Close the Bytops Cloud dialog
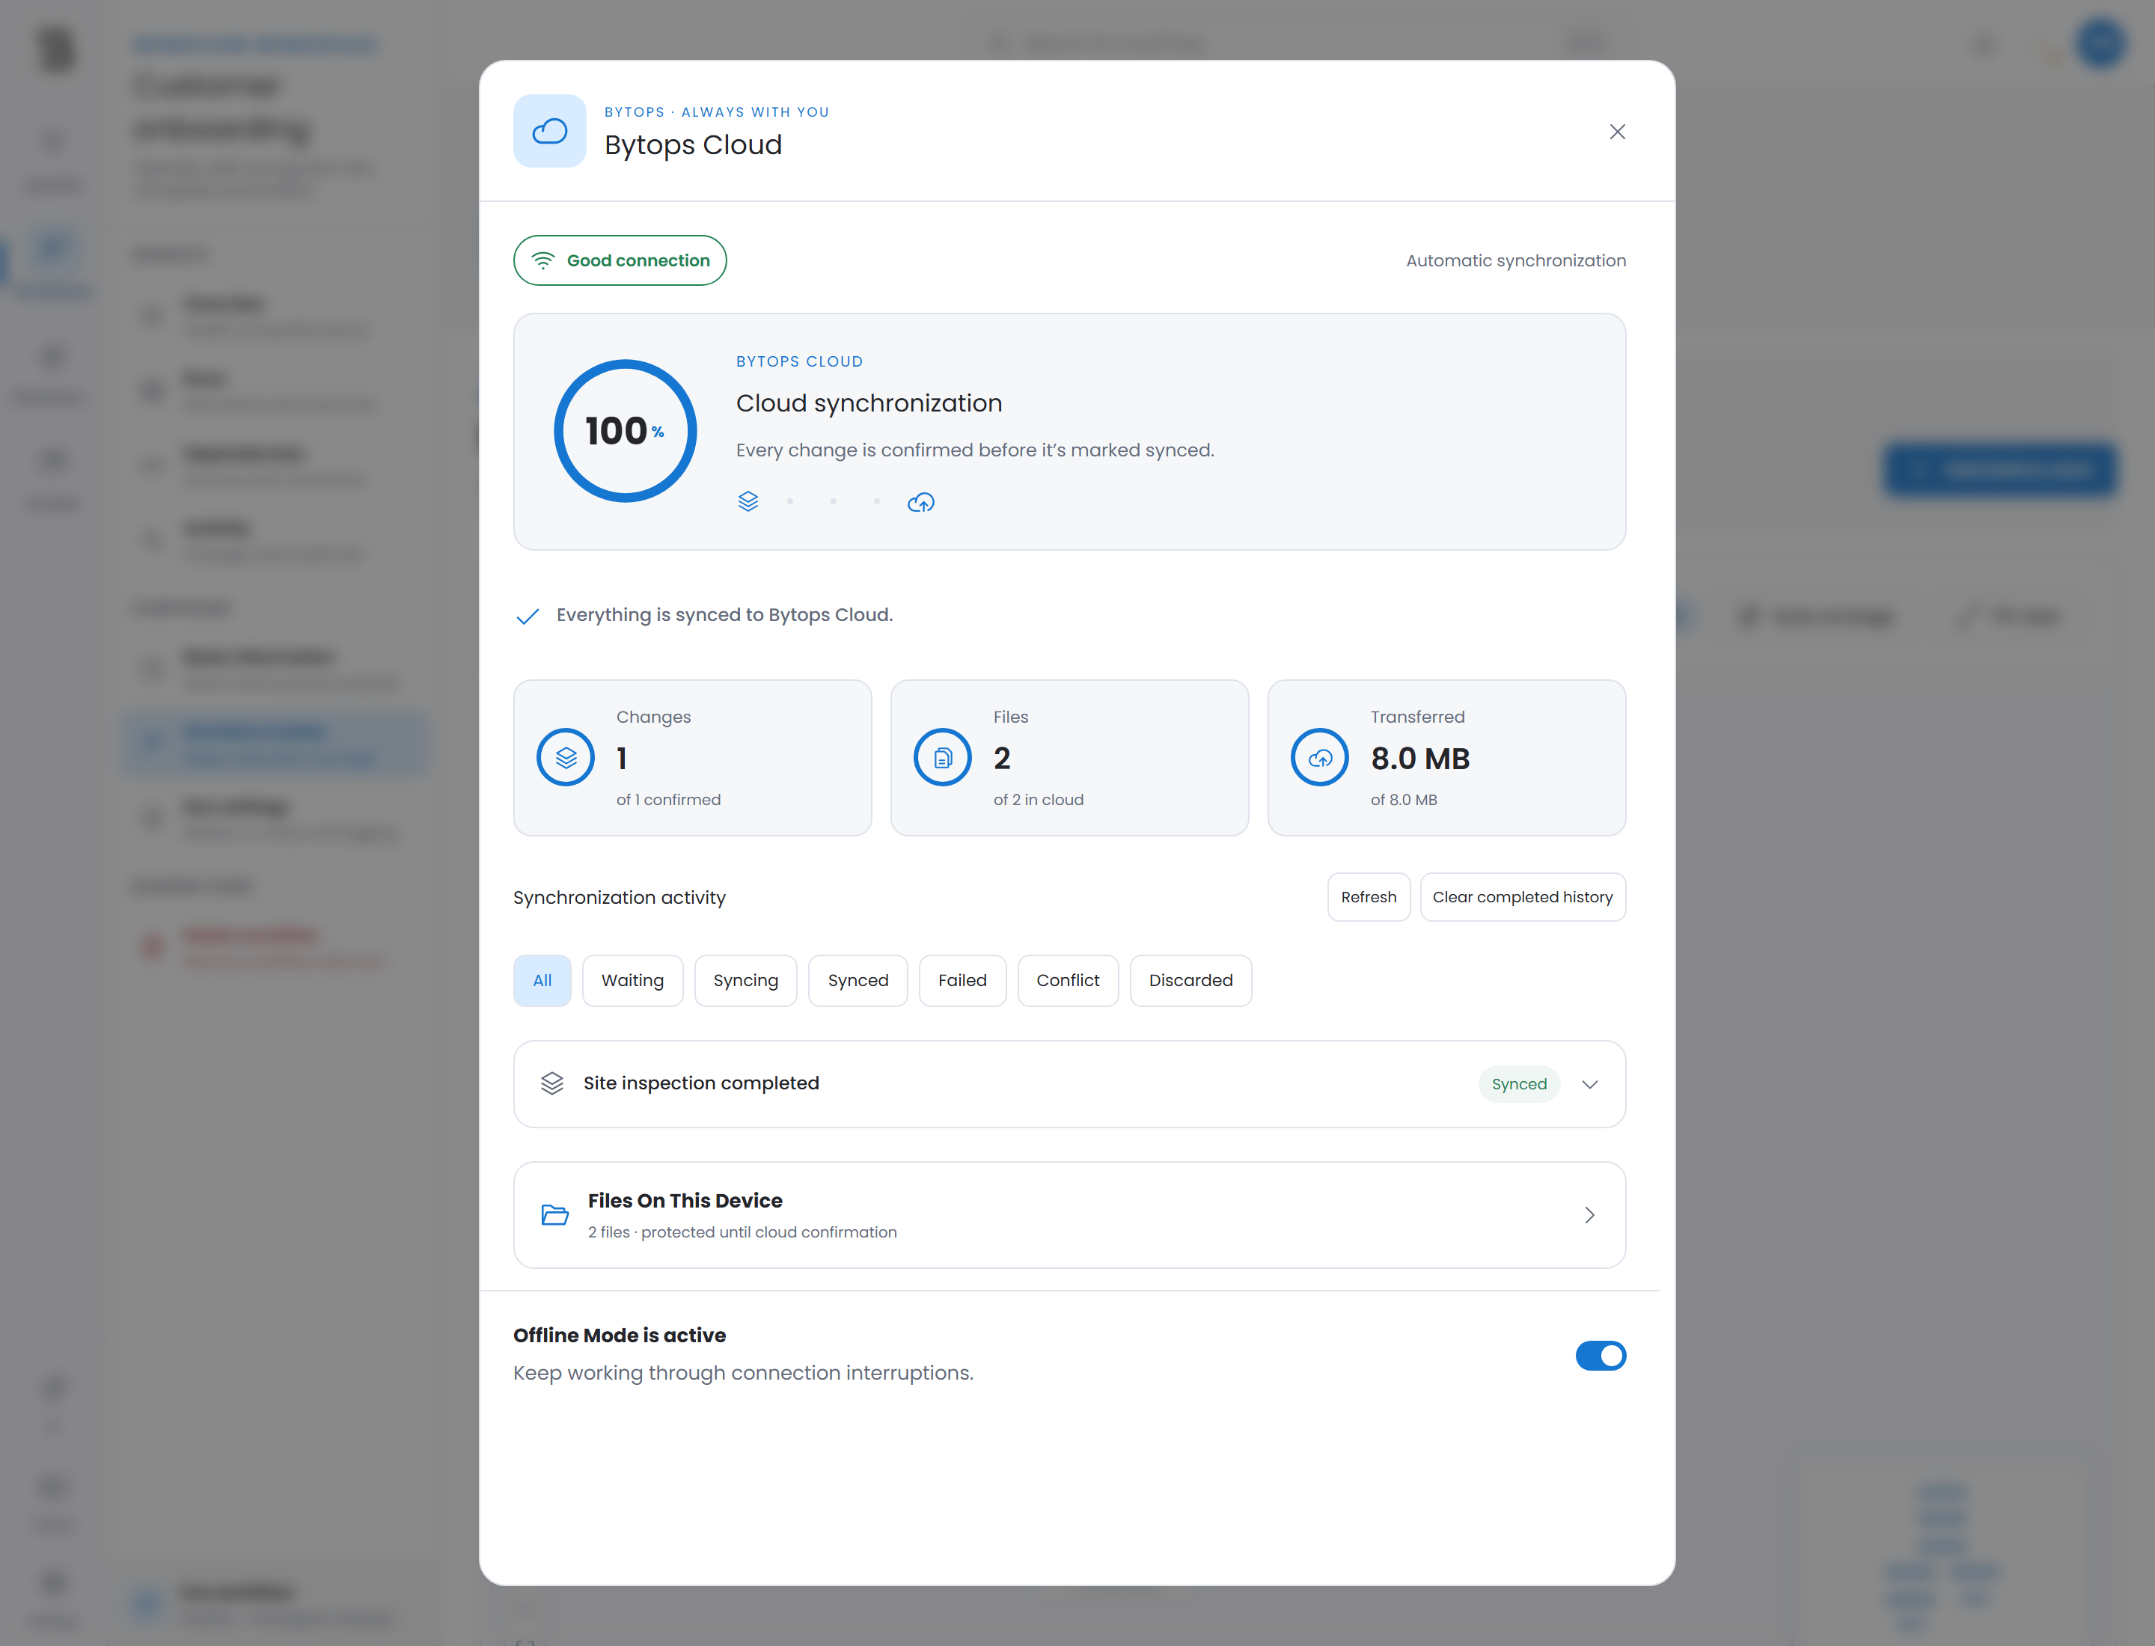This screenshot has height=1646, width=2155. [1617, 131]
